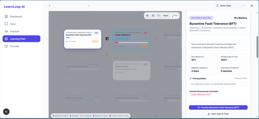
Task: Click Mastered (≥80%) legend entry
Action: point(60,116)
